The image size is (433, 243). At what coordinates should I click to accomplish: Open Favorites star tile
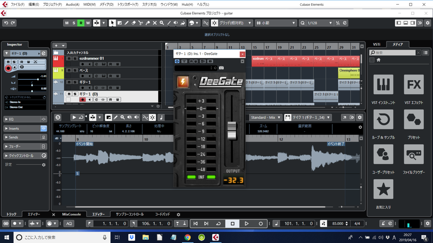[383, 189]
